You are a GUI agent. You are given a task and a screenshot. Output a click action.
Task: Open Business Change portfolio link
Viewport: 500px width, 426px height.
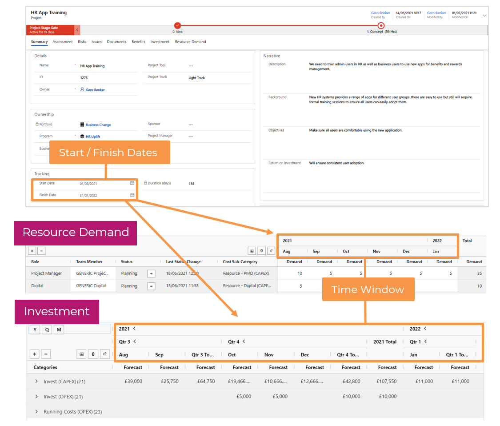[98, 125]
